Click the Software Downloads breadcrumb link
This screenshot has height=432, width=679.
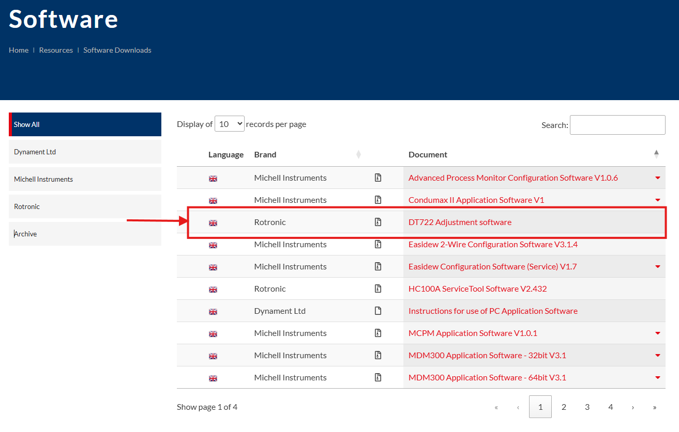[117, 50]
